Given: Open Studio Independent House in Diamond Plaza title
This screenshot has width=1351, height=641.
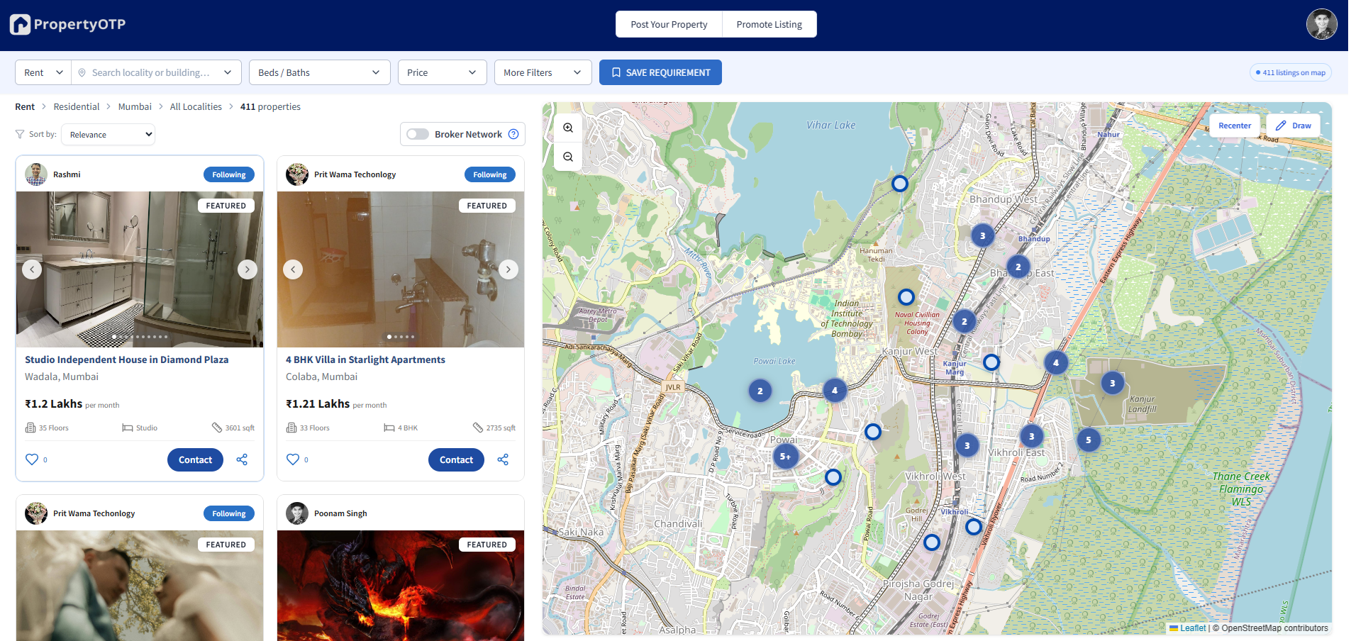Looking at the screenshot, I should tap(127, 359).
